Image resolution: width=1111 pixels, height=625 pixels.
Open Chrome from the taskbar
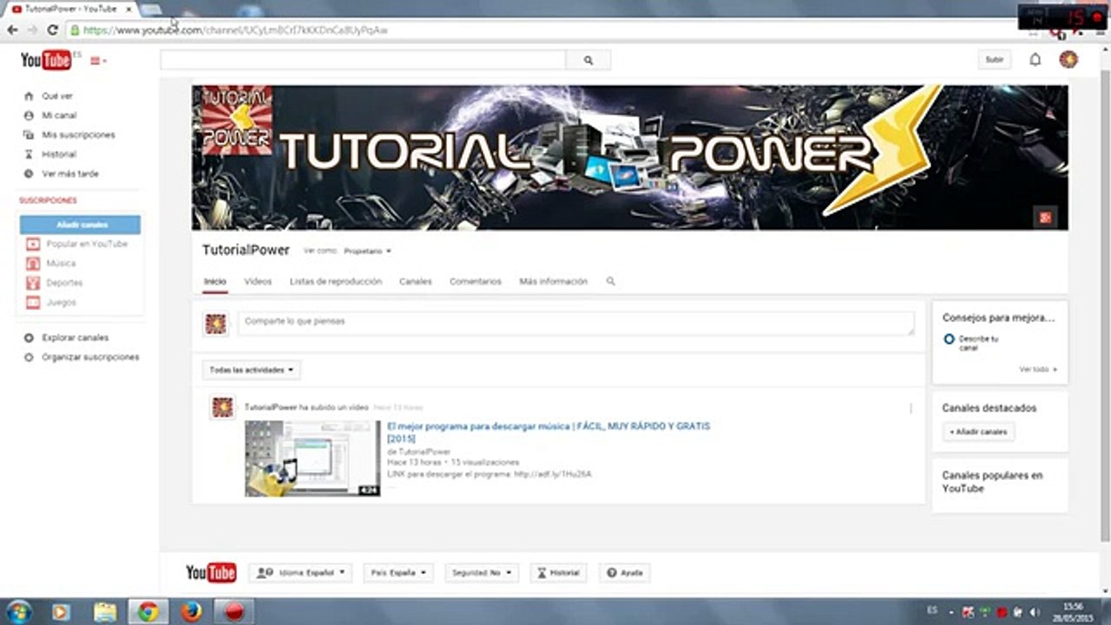[x=148, y=611]
